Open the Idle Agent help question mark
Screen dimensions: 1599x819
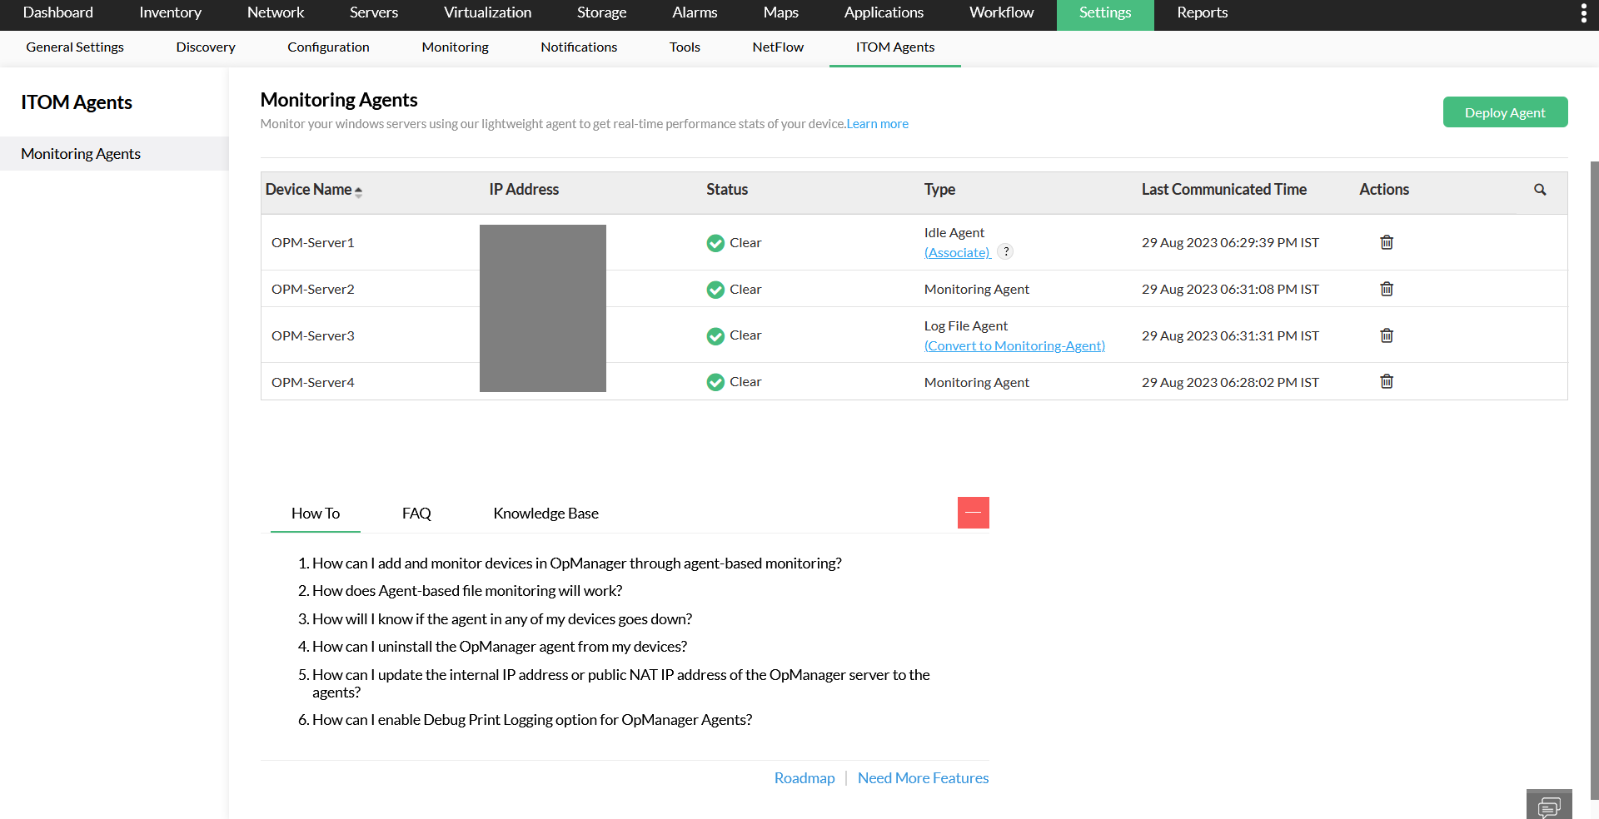click(x=1006, y=251)
